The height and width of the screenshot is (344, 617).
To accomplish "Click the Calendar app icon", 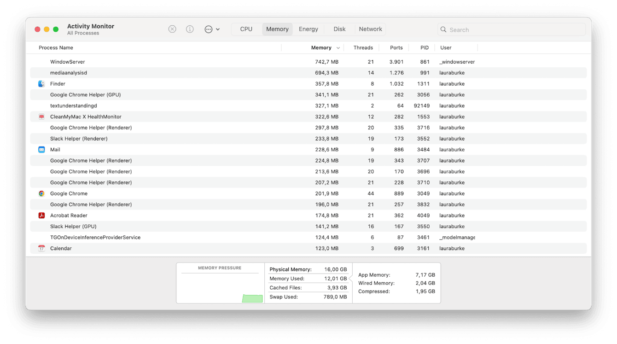I will (x=41, y=249).
